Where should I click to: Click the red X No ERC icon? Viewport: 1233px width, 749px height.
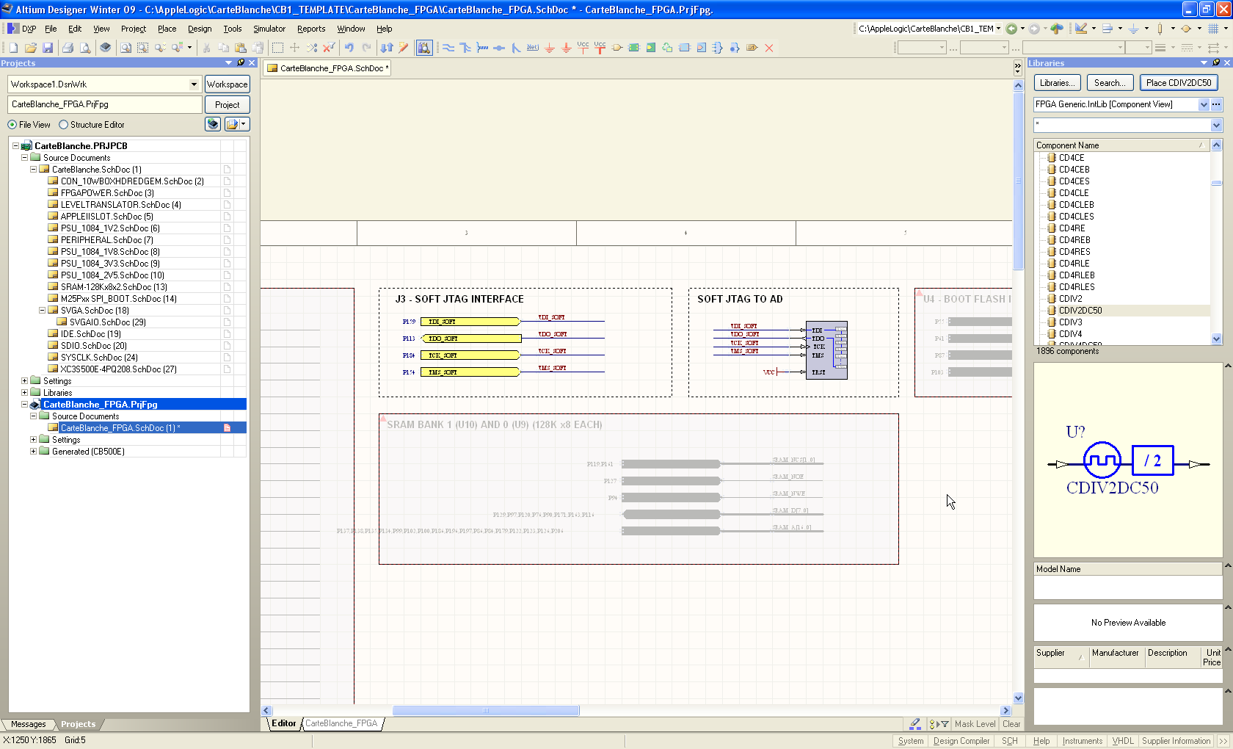[x=769, y=48]
